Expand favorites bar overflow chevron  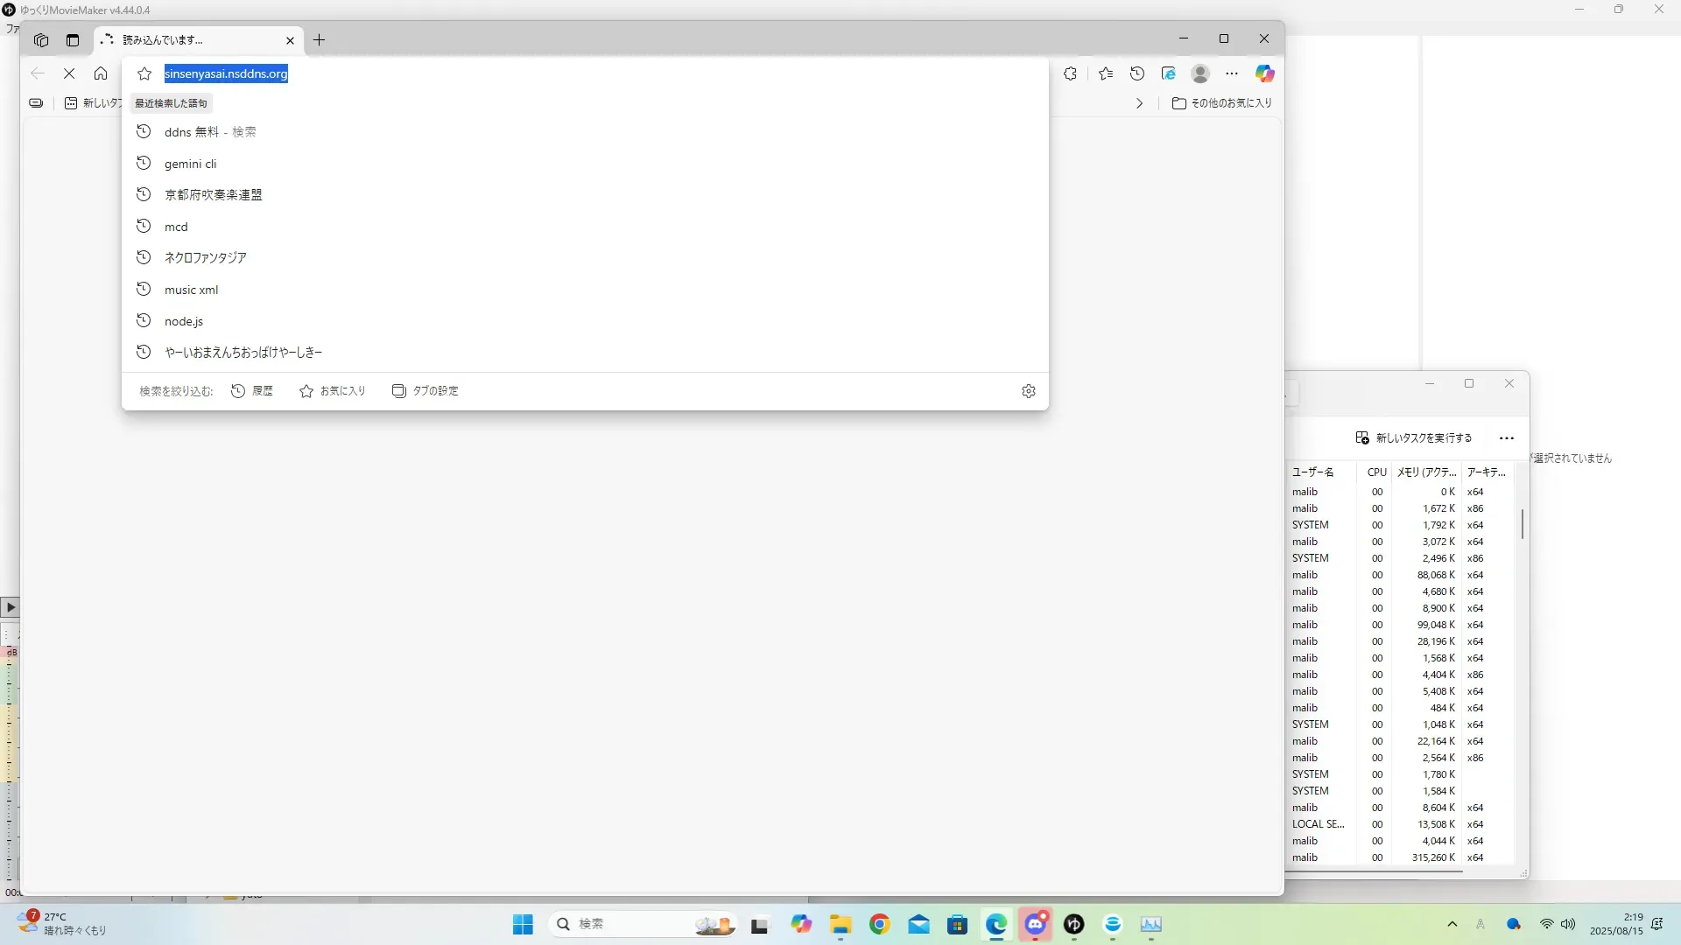coord(1139,103)
